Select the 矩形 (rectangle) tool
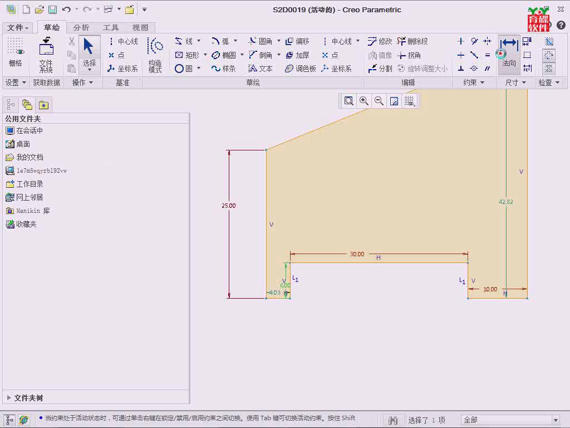570x428 pixels. [187, 55]
